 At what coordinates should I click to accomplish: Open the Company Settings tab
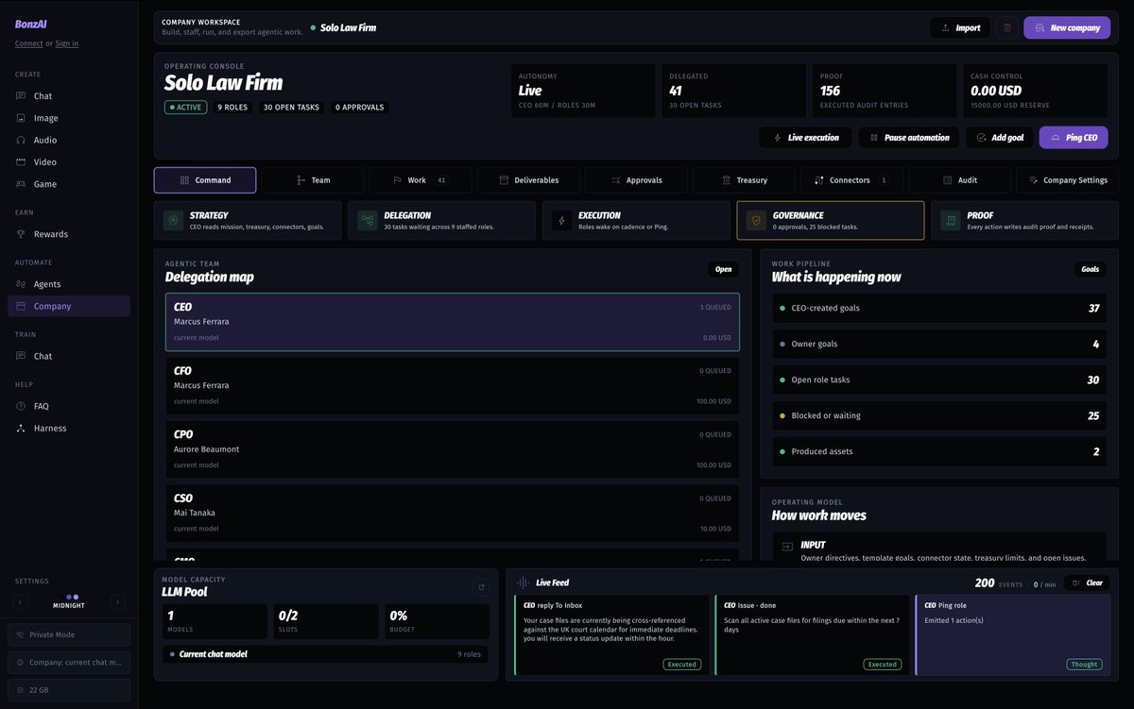1067,180
